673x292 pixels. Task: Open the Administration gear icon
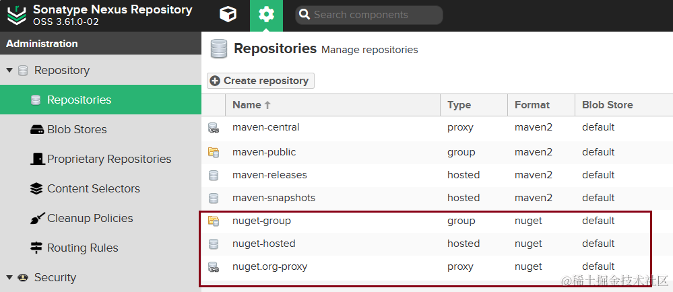pyautogui.click(x=266, y=15)
